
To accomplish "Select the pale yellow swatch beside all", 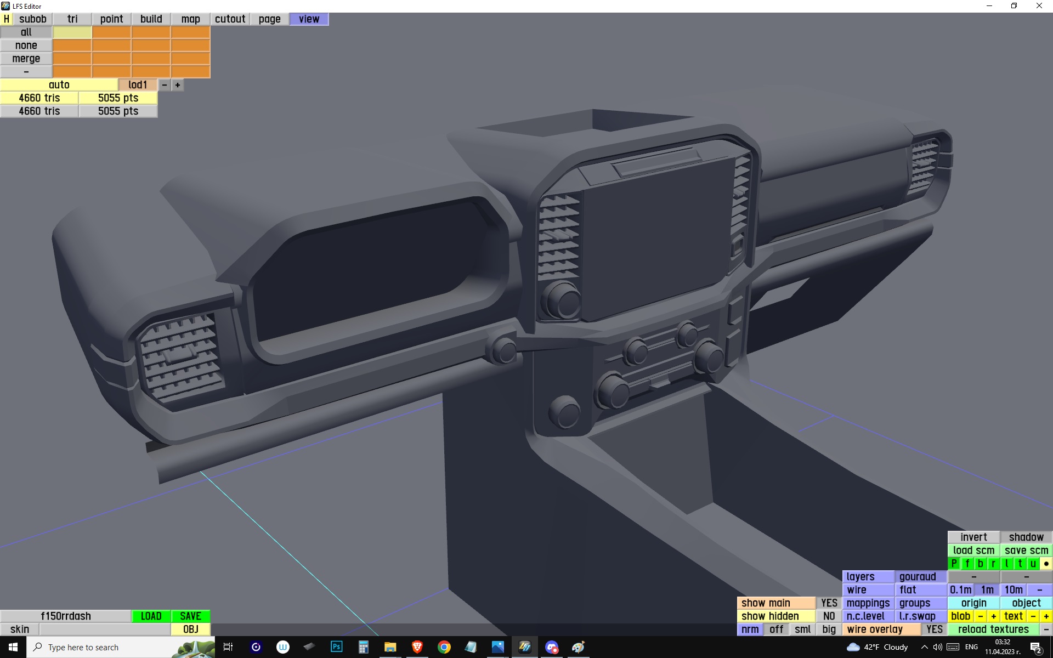I will (72, 32).
